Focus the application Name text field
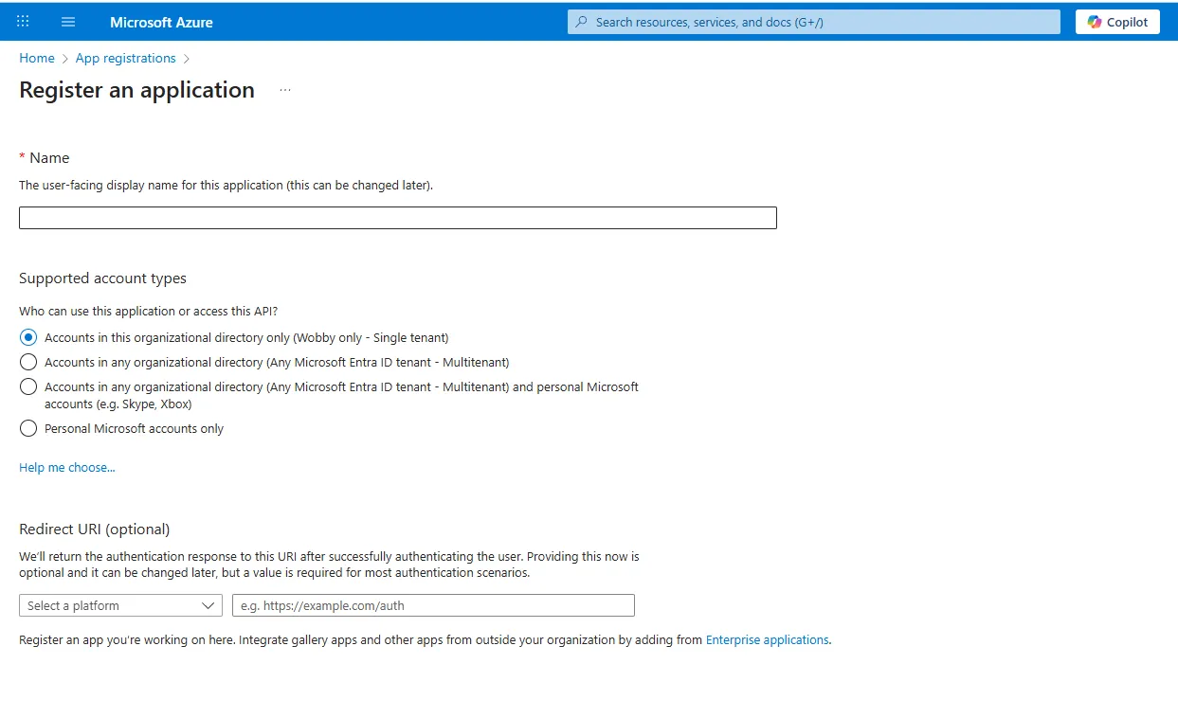 coord(397,218)
